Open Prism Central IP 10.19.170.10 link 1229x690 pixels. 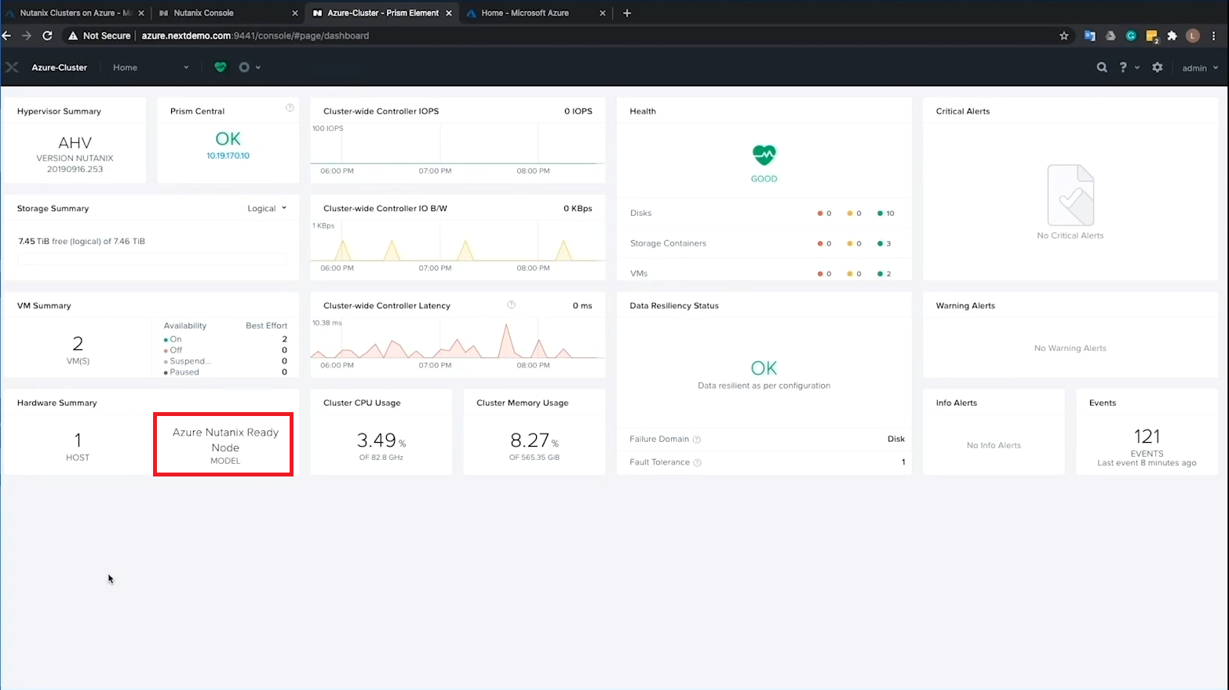point(228,155)
